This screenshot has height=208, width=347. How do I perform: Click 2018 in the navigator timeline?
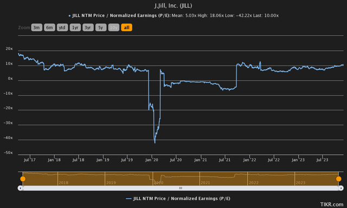(x=63, y=183)
